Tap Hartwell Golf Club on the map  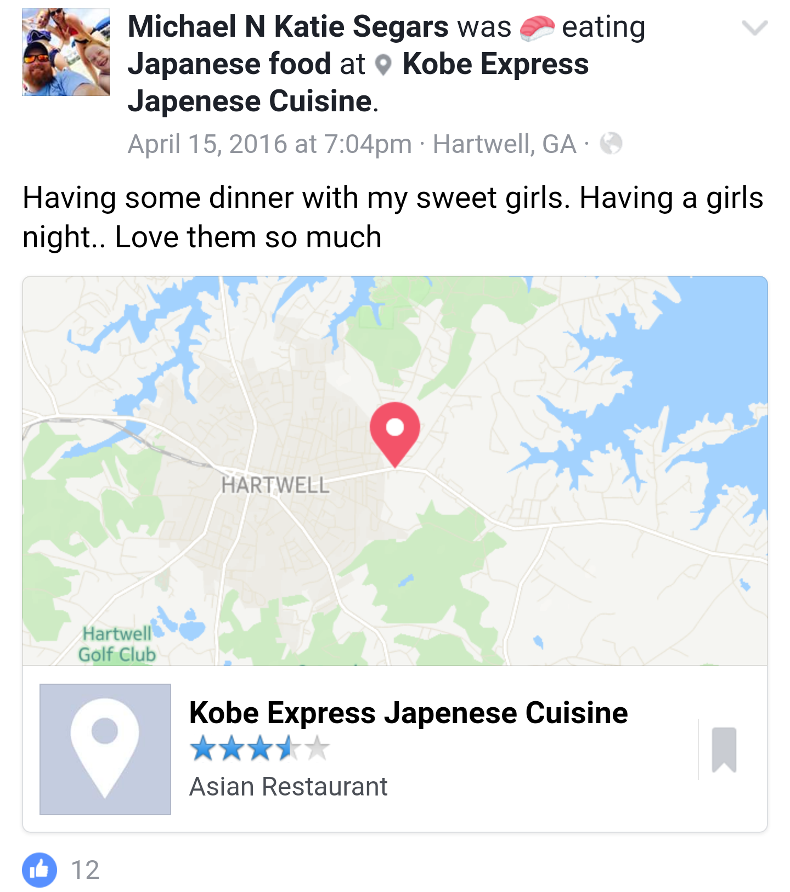tap(117, 644)
